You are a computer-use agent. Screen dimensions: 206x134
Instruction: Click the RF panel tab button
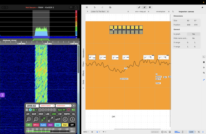(x=29, y=125)
